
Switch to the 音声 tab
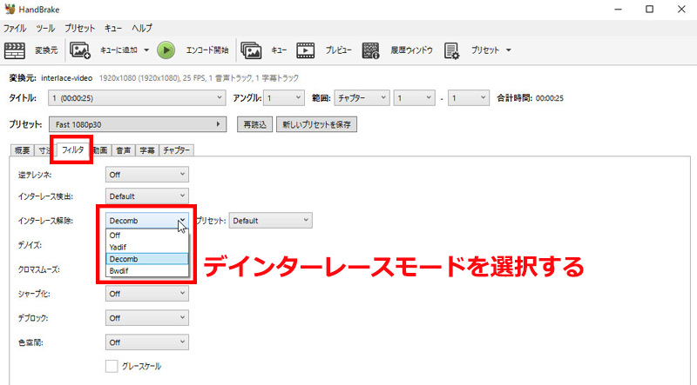tap(125, 150)
